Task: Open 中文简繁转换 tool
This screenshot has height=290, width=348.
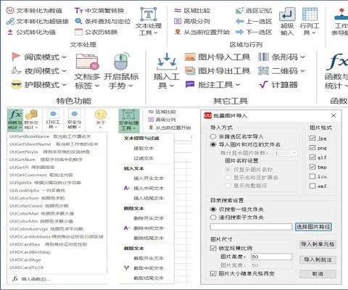Action: click(99, 11)
